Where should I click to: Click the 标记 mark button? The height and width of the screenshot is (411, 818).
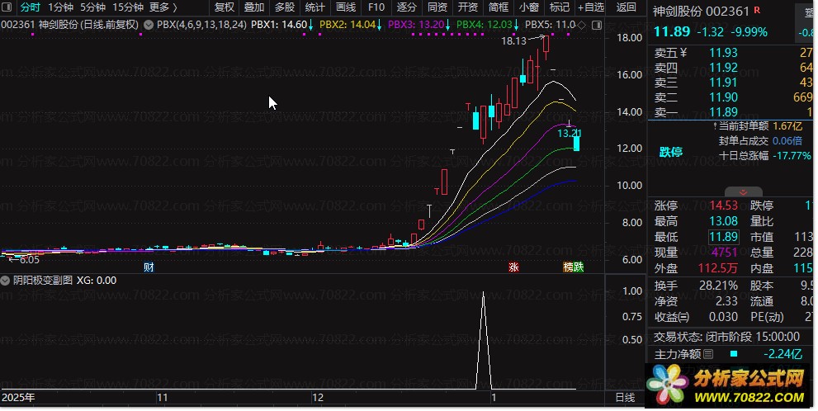pos(560,7)
